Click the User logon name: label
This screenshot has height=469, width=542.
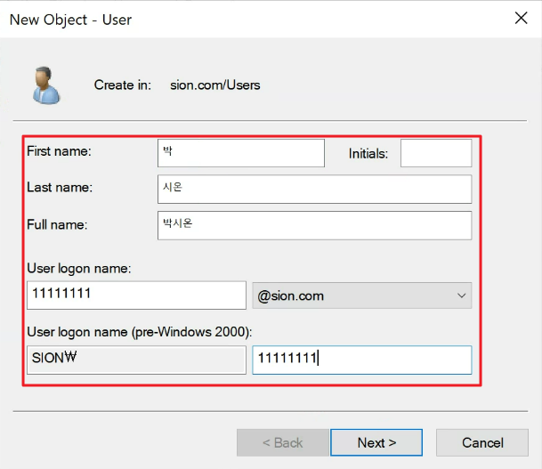pos(79,269)
